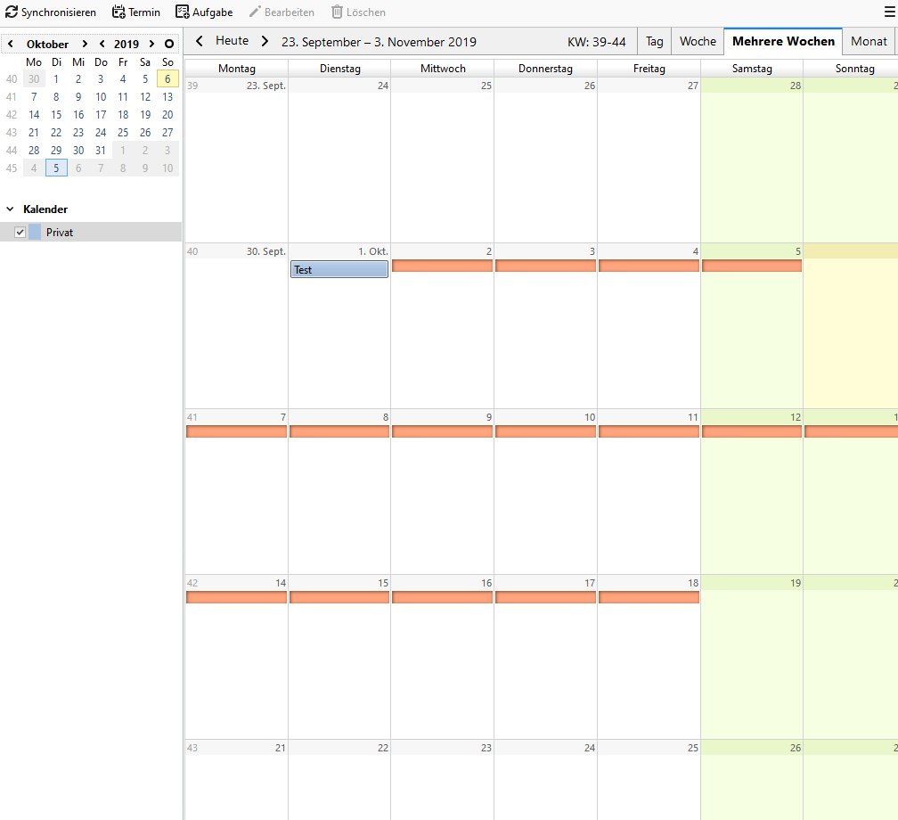Open the hamburger application menu
This screenshot has height=820, width=898.
coord(889,12)
